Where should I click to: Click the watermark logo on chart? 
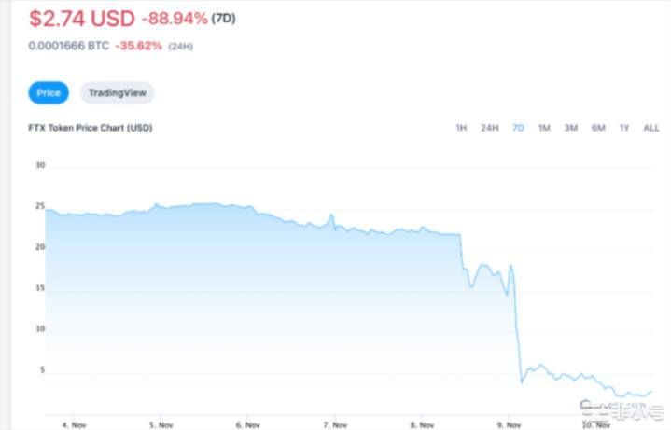tap(620, 407)
